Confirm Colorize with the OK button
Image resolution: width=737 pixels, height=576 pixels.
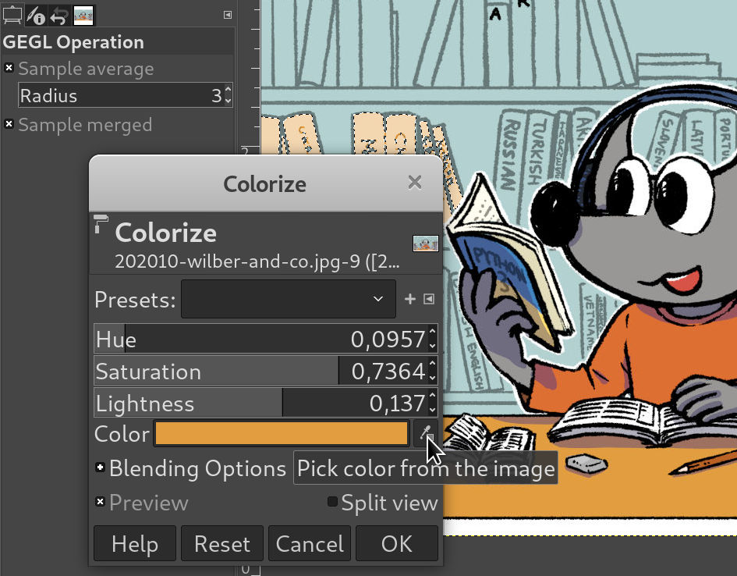pos(396,543)
